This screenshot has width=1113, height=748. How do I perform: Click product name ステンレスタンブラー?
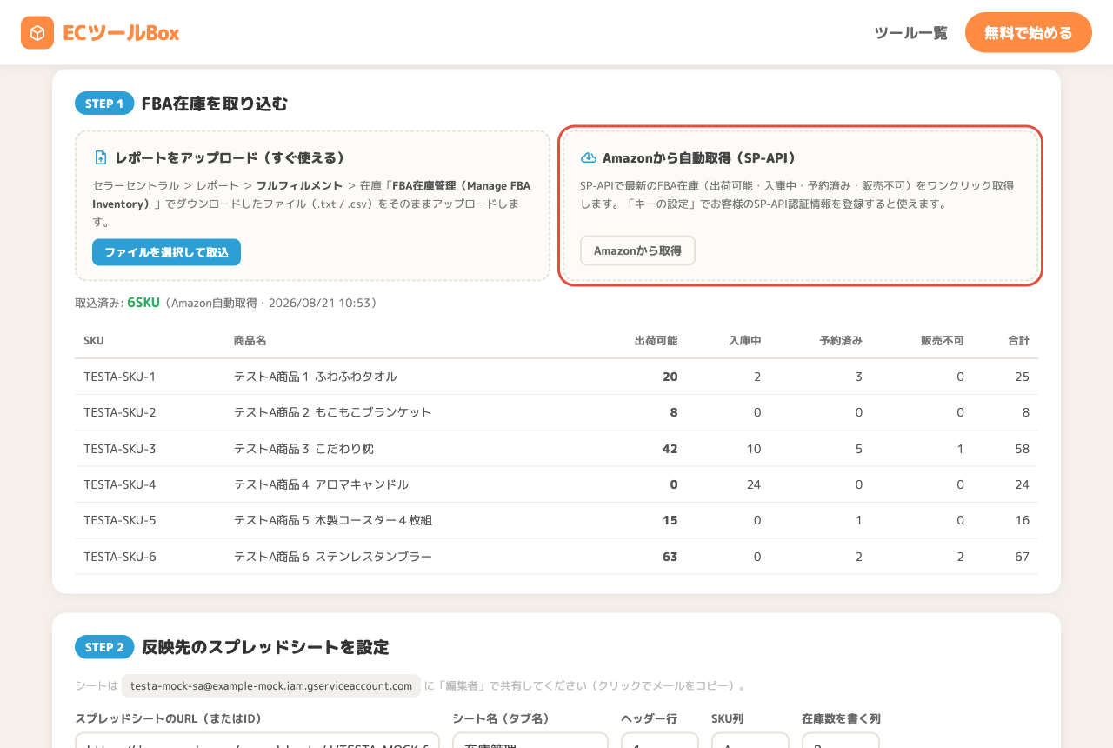[x=374, y=557]
